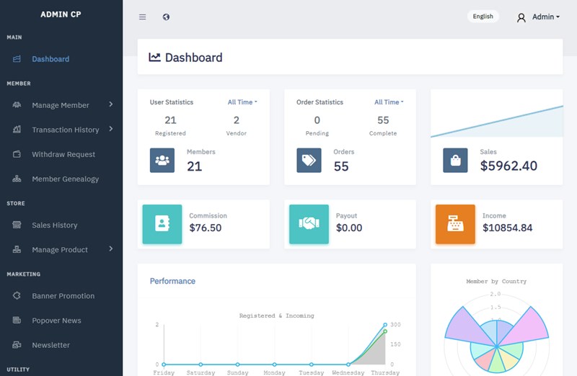
Task: Click the $10854.84 income value
Action: click(x=508, y=228)
